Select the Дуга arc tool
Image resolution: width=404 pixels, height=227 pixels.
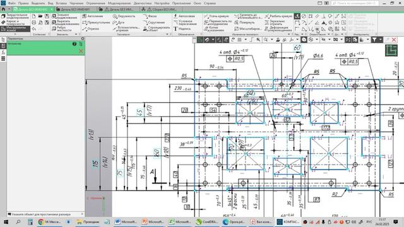pyautogui.click(x=119, y=23)
